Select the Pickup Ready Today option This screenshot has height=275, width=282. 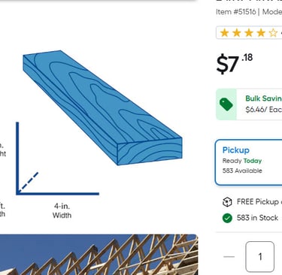[x=248, y=162]
